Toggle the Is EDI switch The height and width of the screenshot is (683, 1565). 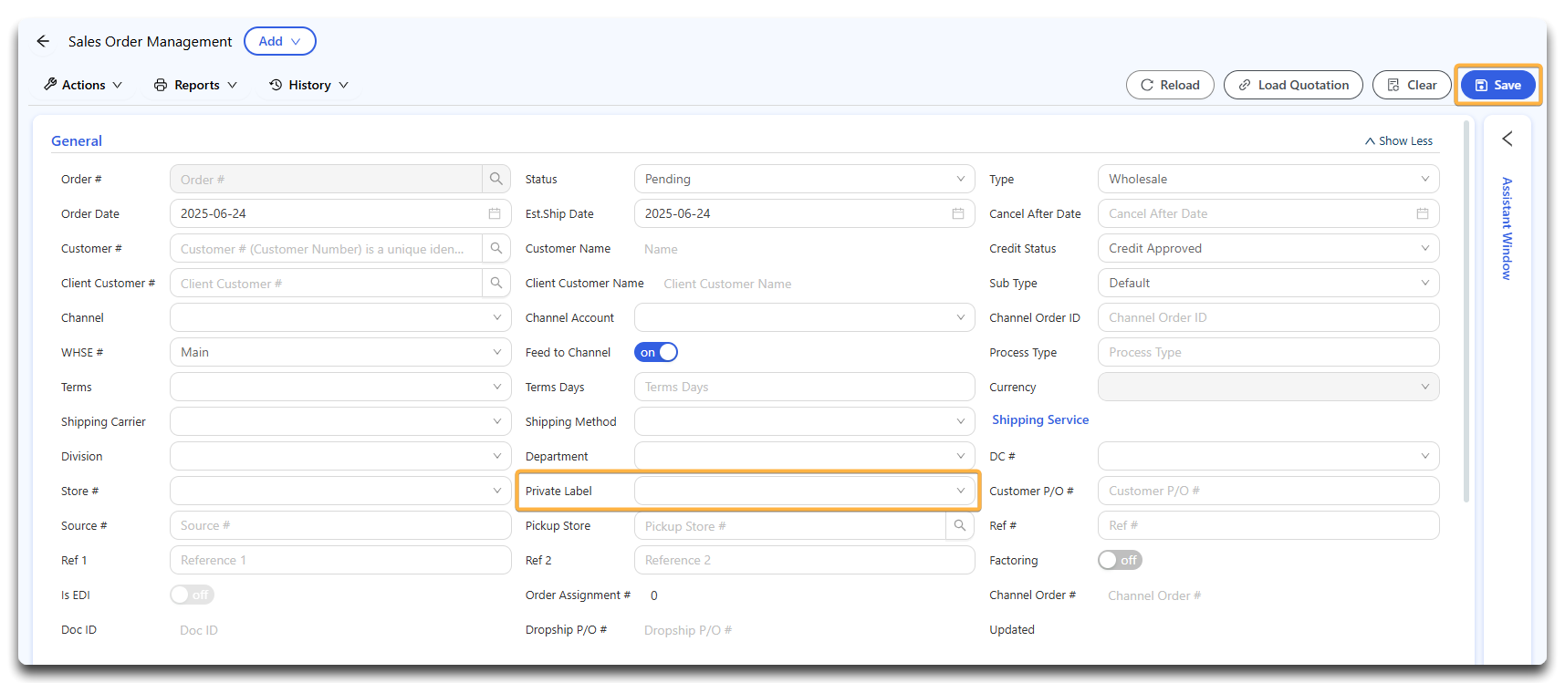[192, 595]
